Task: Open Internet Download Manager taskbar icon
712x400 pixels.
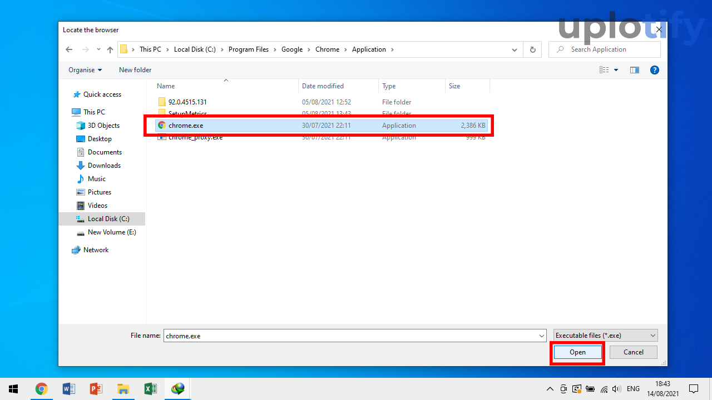Action: pos(178,389)
